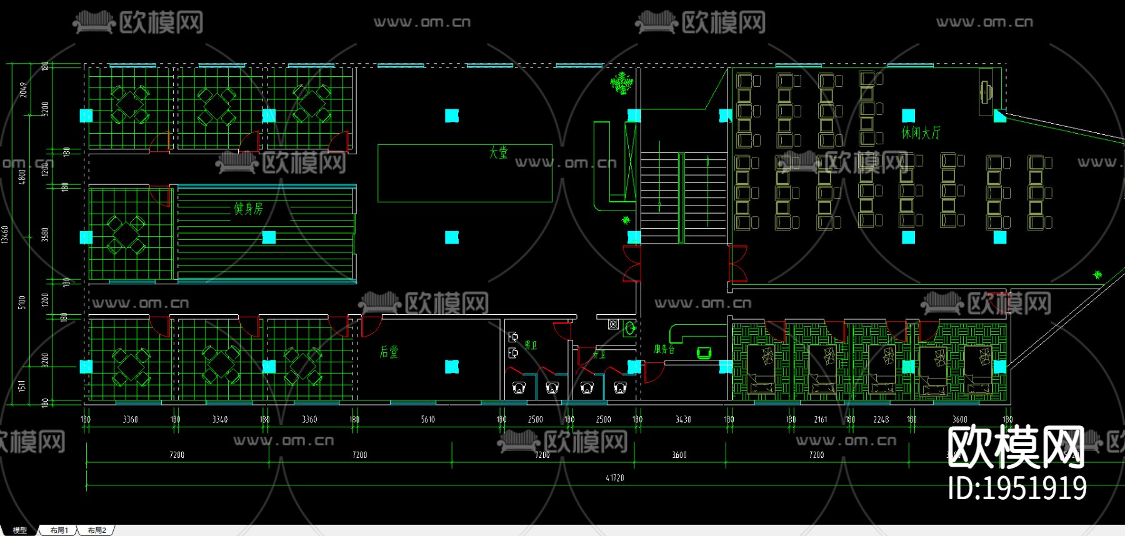
Task: Click the cyan column in the 健身房 area
Action: 269,237
